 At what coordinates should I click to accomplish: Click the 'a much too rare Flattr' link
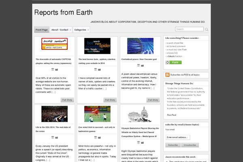[177, 49]
